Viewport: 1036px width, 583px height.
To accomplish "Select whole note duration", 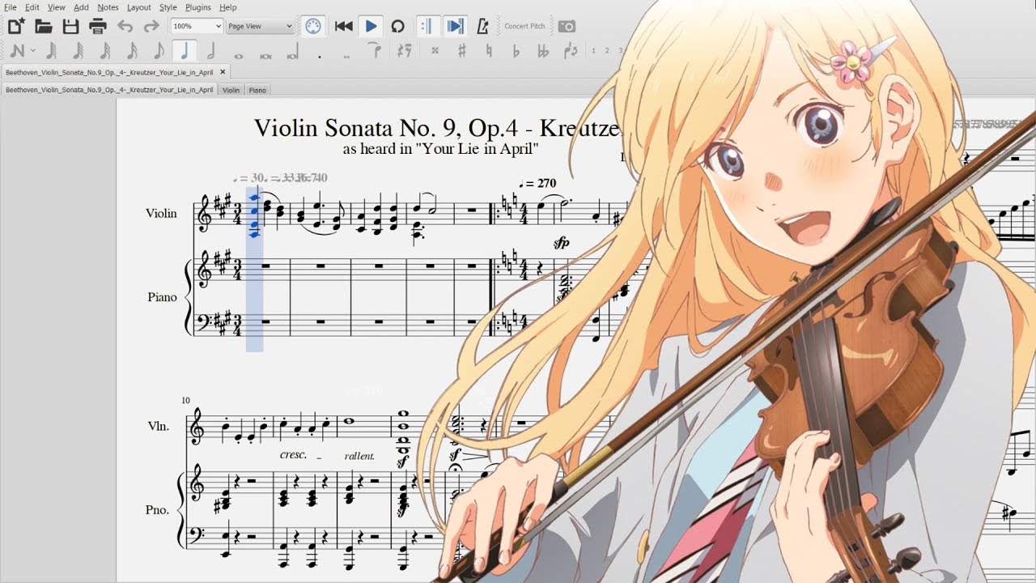I will click(x=239, y=55).
